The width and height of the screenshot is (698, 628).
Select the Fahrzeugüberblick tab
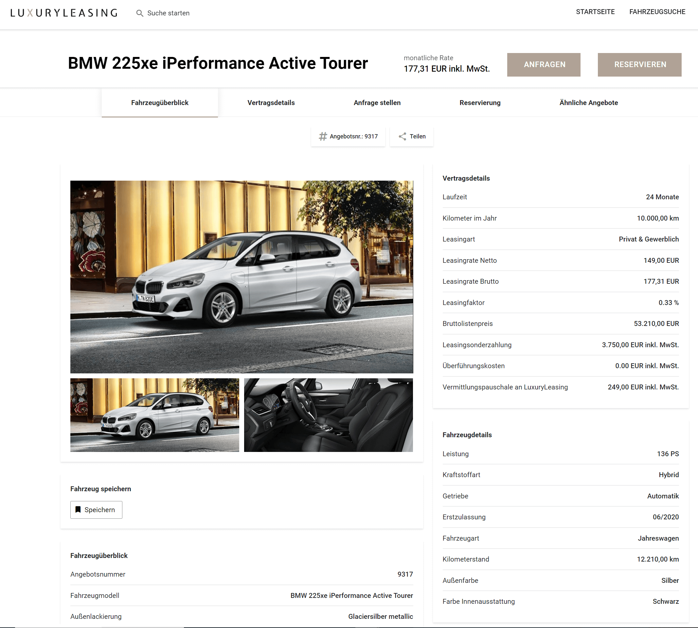160,102
